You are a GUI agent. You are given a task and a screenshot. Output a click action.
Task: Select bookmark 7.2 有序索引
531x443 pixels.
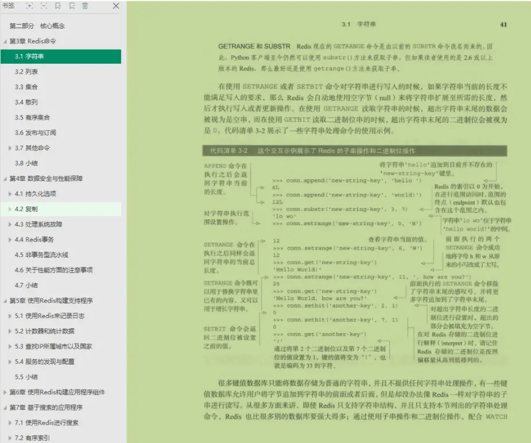[x=32, y=438]
